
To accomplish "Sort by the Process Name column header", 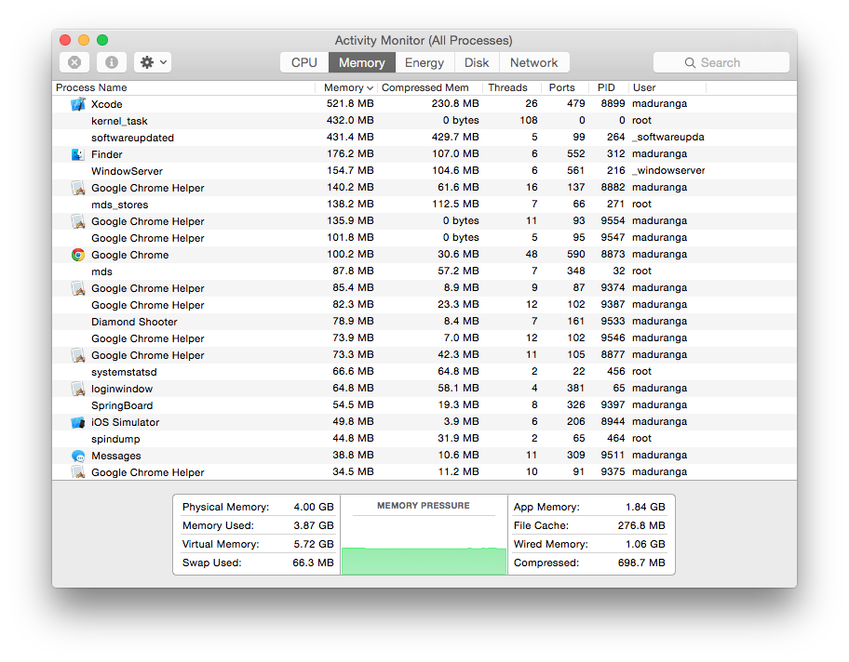I will [x=184, y=87].
